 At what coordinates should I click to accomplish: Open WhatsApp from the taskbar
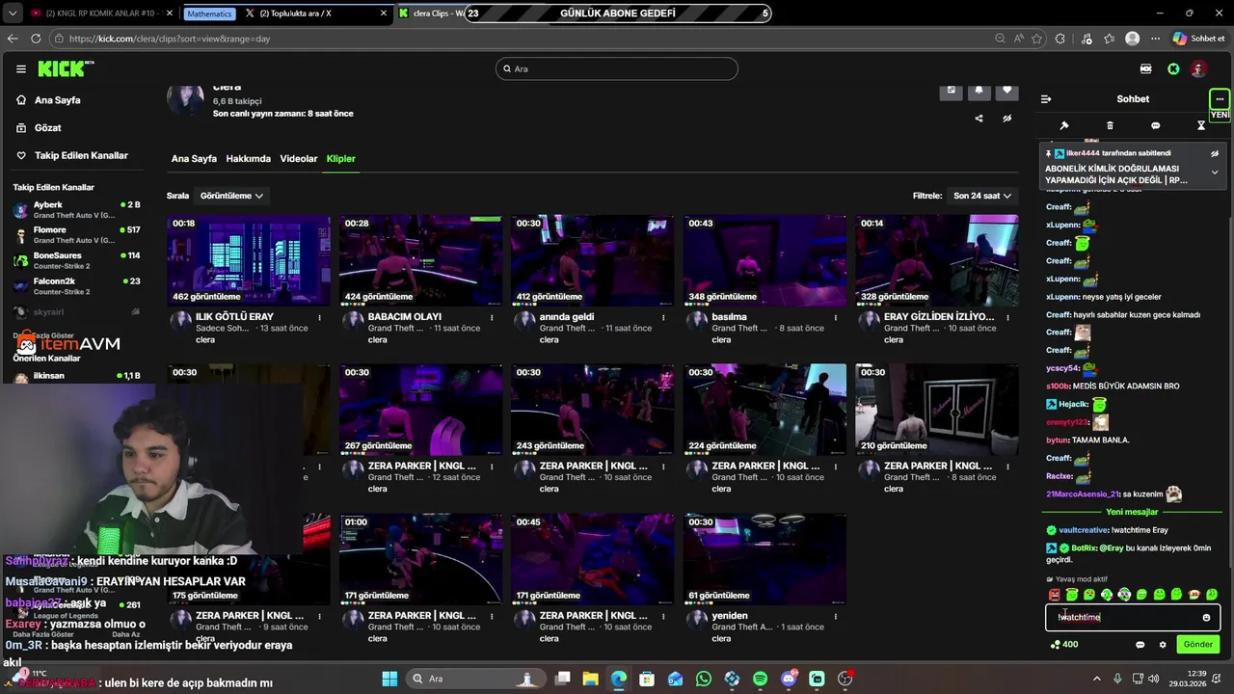click(704, 679)
